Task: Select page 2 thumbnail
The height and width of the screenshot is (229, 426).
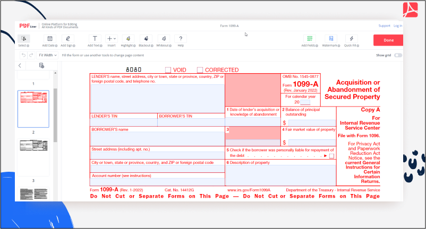Action: (x=33, y=109)
